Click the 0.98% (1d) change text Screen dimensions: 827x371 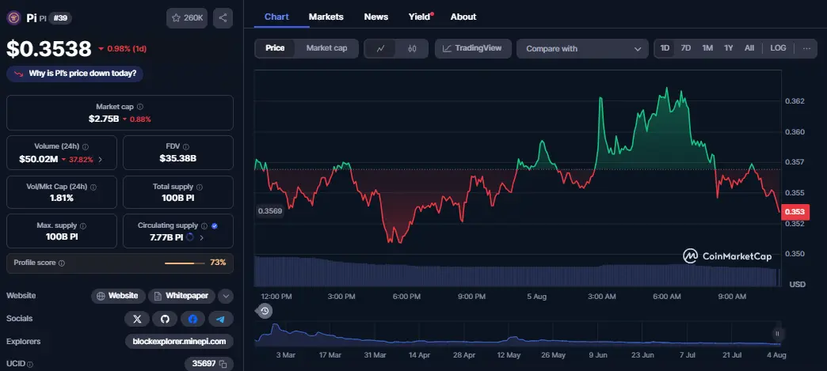pos(122,49)
